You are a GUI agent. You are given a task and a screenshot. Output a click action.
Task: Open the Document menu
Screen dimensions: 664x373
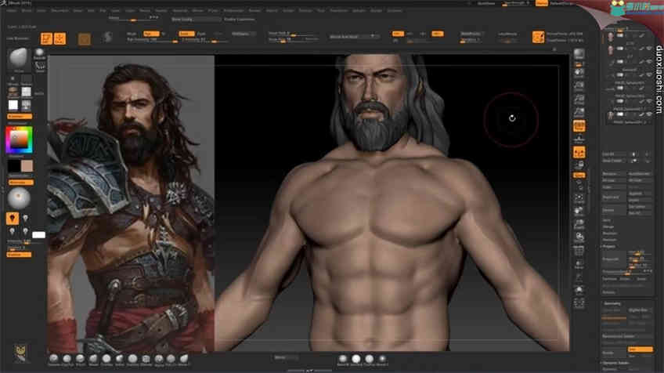pos(60,10)
